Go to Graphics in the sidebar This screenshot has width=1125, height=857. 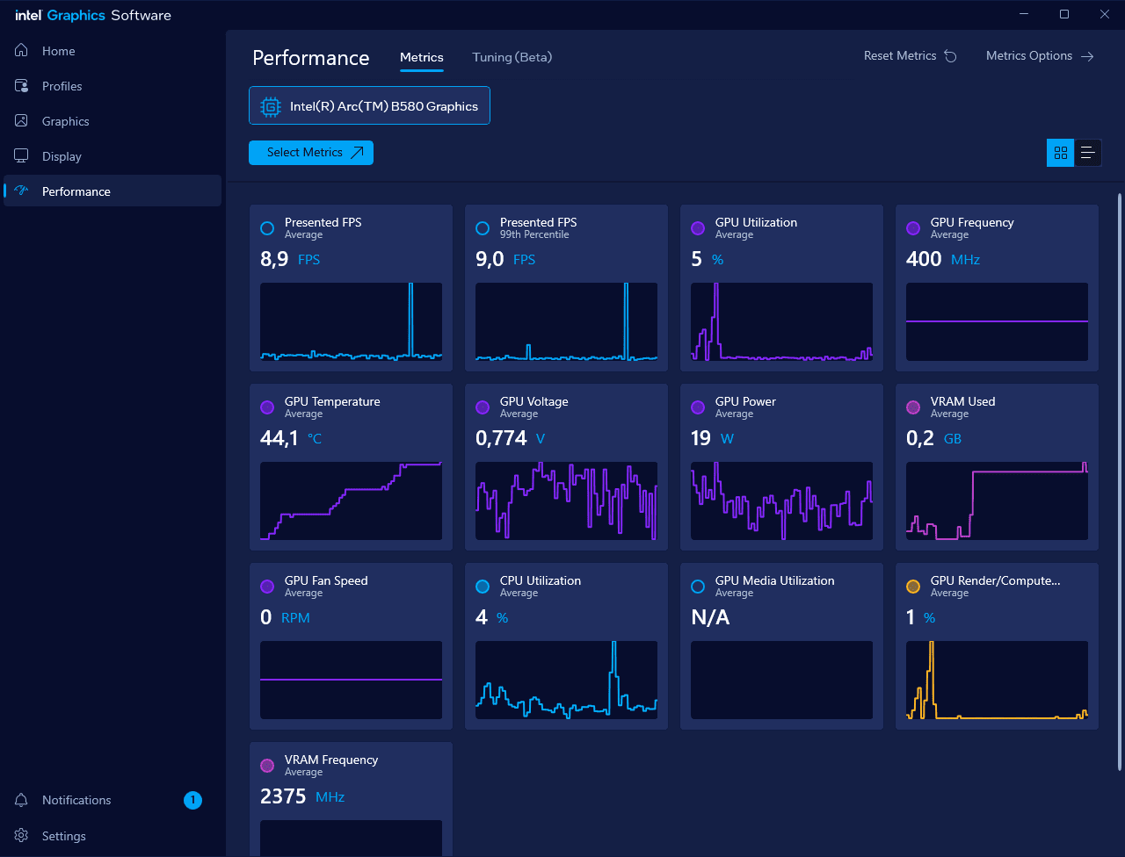[x=112, y=121]
